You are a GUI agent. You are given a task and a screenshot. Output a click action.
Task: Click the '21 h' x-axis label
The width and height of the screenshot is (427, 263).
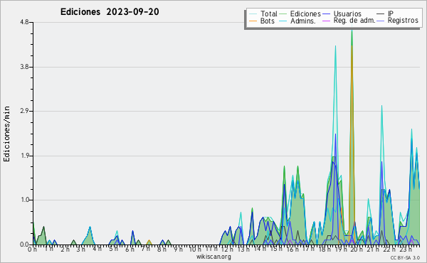tap(373, 249)
